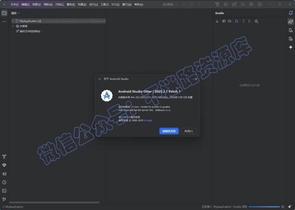295x210 pixels.
Task: Open the Google link in About dialog
Action: coord(148,120)
